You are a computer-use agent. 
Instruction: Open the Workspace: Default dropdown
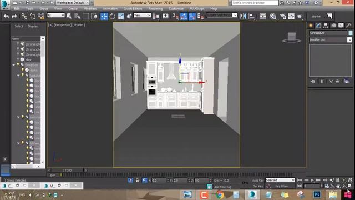coord(73,3)
